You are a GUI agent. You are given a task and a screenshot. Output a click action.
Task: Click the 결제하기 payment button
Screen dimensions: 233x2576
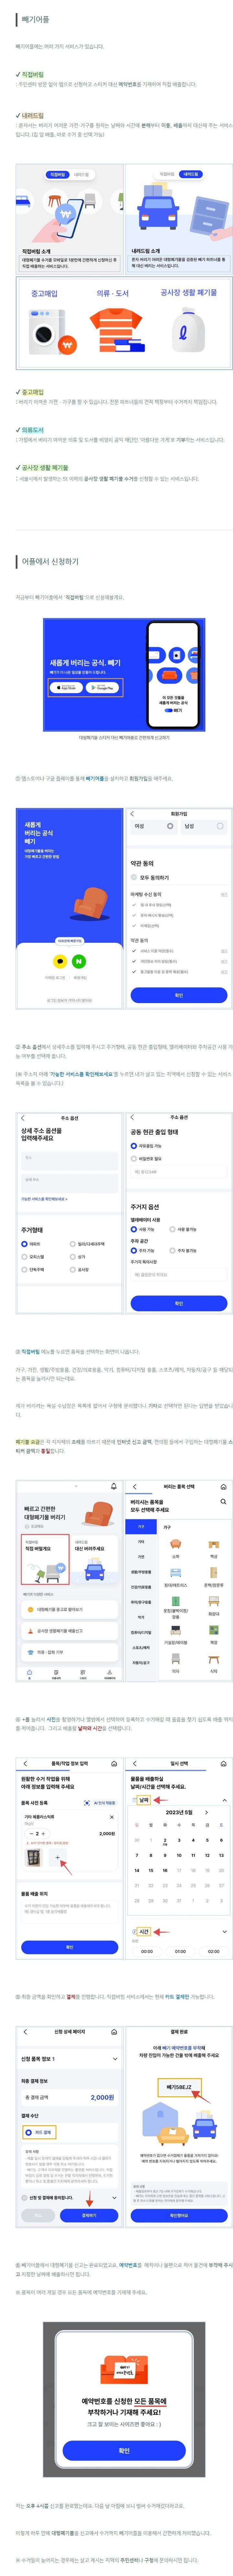coord(89,2215)
